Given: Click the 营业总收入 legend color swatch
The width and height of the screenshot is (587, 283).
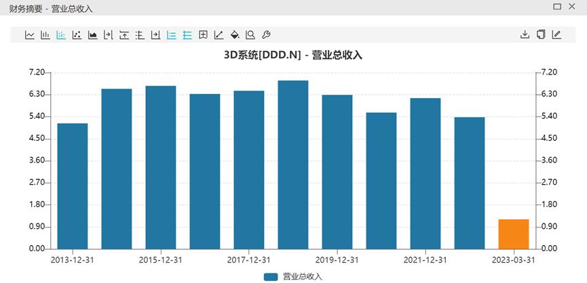Looking at the screenshot, I should [271, 277].
